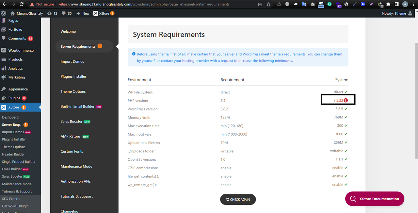
Task: Click the camera screenshot extension icon
Action: tap(313, 4)
